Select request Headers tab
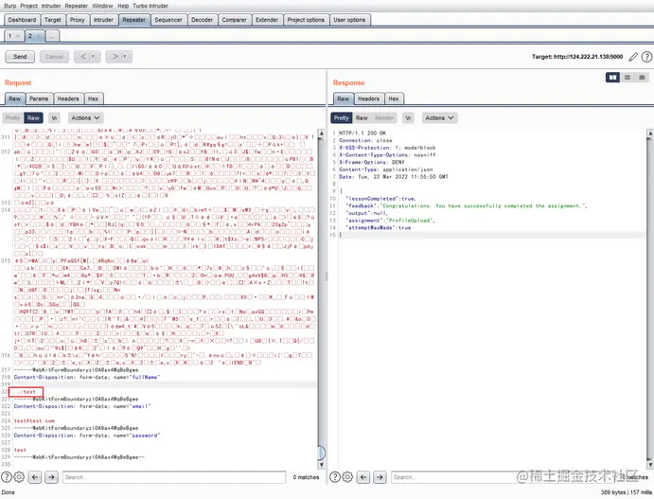The height and width of the screenshot is (499, 654). click(68, 98)
